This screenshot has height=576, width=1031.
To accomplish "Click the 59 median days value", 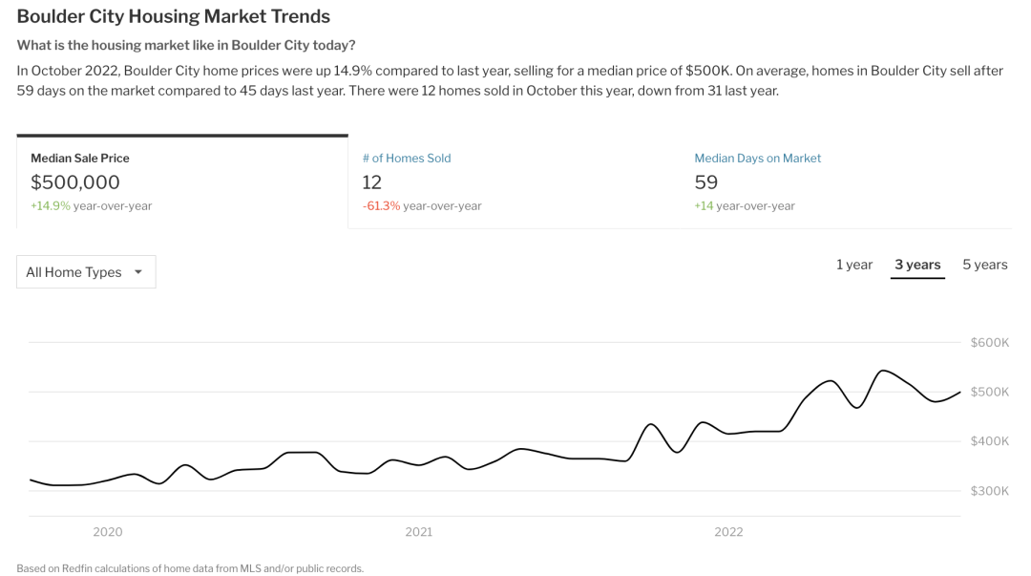I will coord(706,182).
